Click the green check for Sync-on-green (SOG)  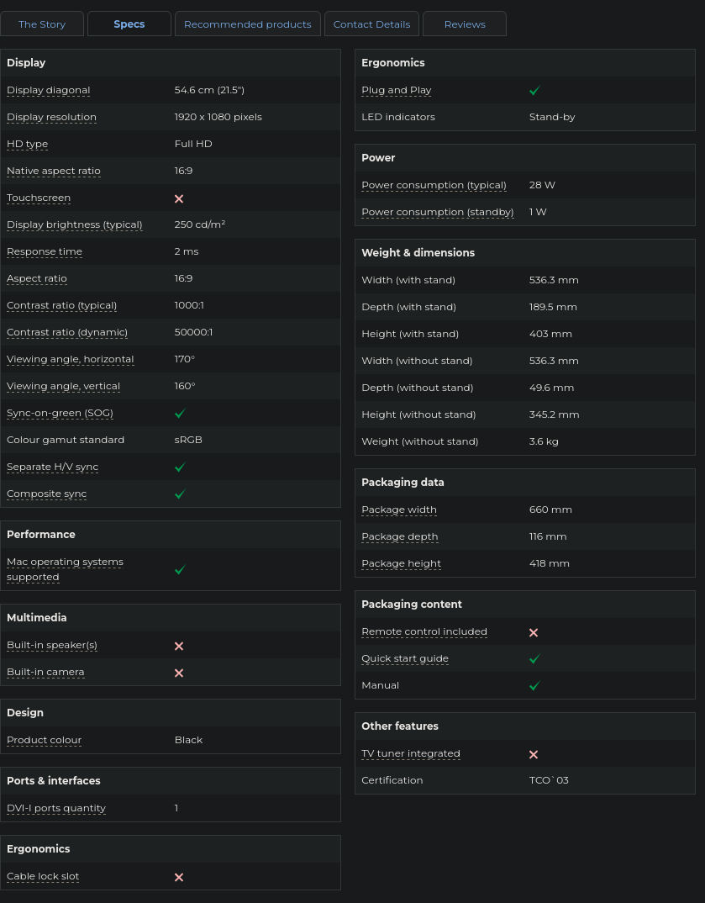(x=180, y=414)
